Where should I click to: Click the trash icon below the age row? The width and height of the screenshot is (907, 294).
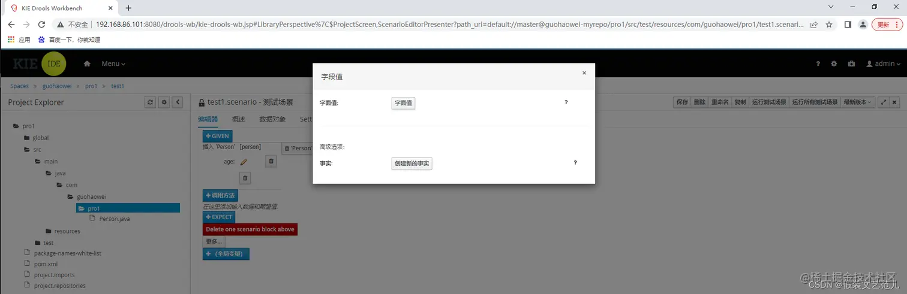coord(245,178)
